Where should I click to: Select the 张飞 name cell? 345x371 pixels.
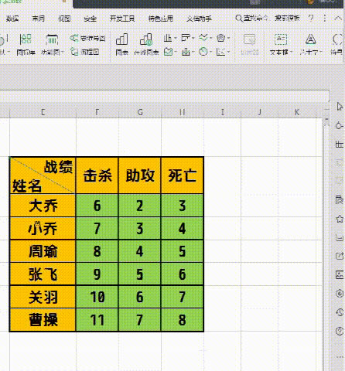click(x=43, y=274)
